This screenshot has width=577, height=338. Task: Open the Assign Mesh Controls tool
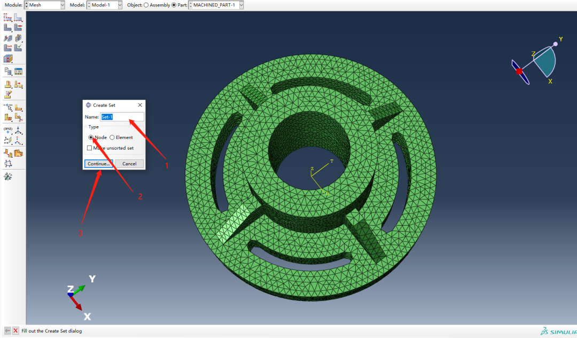[8, 39]
